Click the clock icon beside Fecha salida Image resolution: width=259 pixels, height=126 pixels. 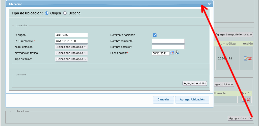(x=177, y=52)
